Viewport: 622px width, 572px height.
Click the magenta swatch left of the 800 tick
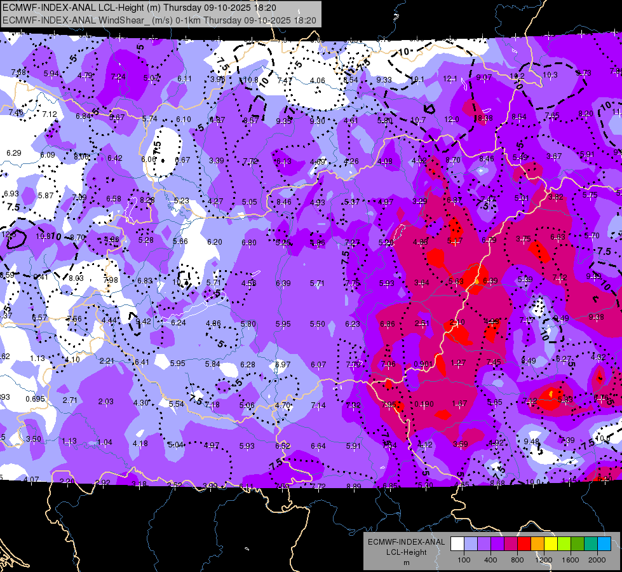point(511,544)
